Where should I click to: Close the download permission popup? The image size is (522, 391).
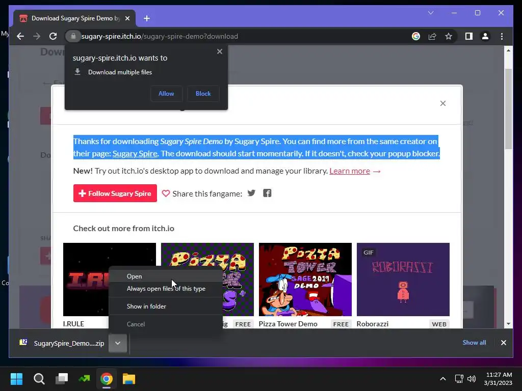219,51
